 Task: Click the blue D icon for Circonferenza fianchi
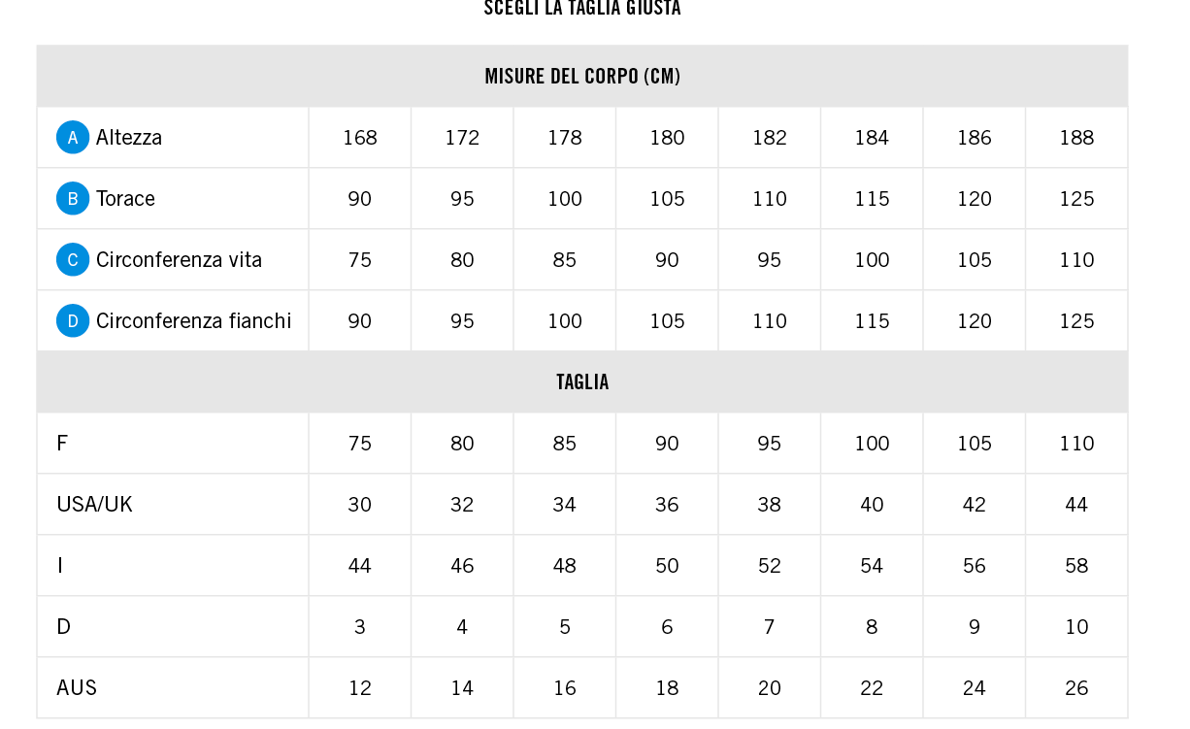click(73, 321)
